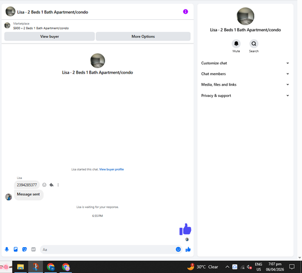Open Windows notification center icon
302x273 pixels.
[x=292, y=267]
